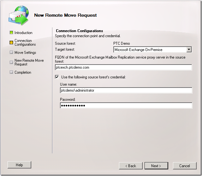Image resolution: width=202 pixels, height=176 pixels.
Task: Cancel the remote move request wizard
Action: click(x=185, y=166)
